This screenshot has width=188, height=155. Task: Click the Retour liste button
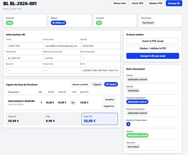(x=120, y=3)
